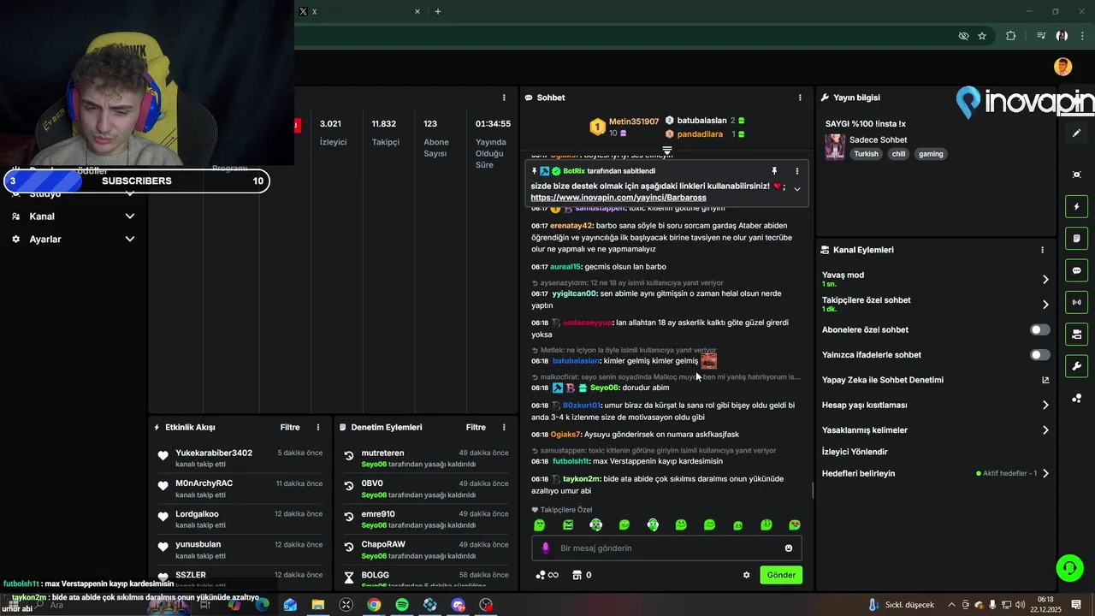Click the screen capture icon in right sidebar
The image size is (1095, 616).
click(x=1076, y=175)
